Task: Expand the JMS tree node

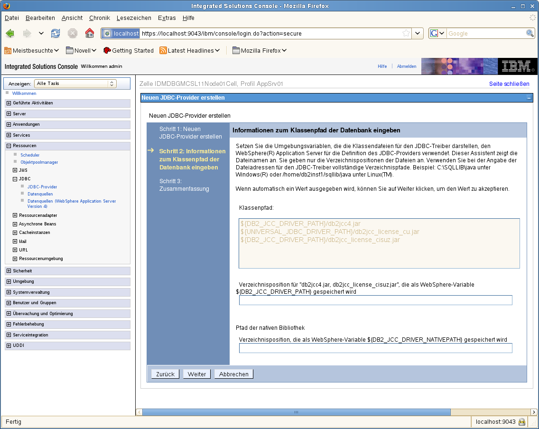Action: 15,170
